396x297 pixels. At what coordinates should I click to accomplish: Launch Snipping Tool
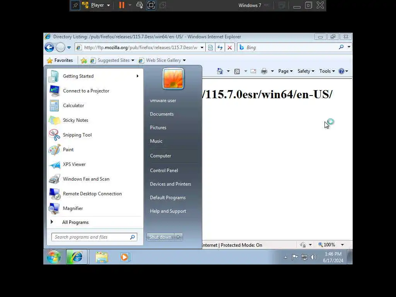pos(95,135)
